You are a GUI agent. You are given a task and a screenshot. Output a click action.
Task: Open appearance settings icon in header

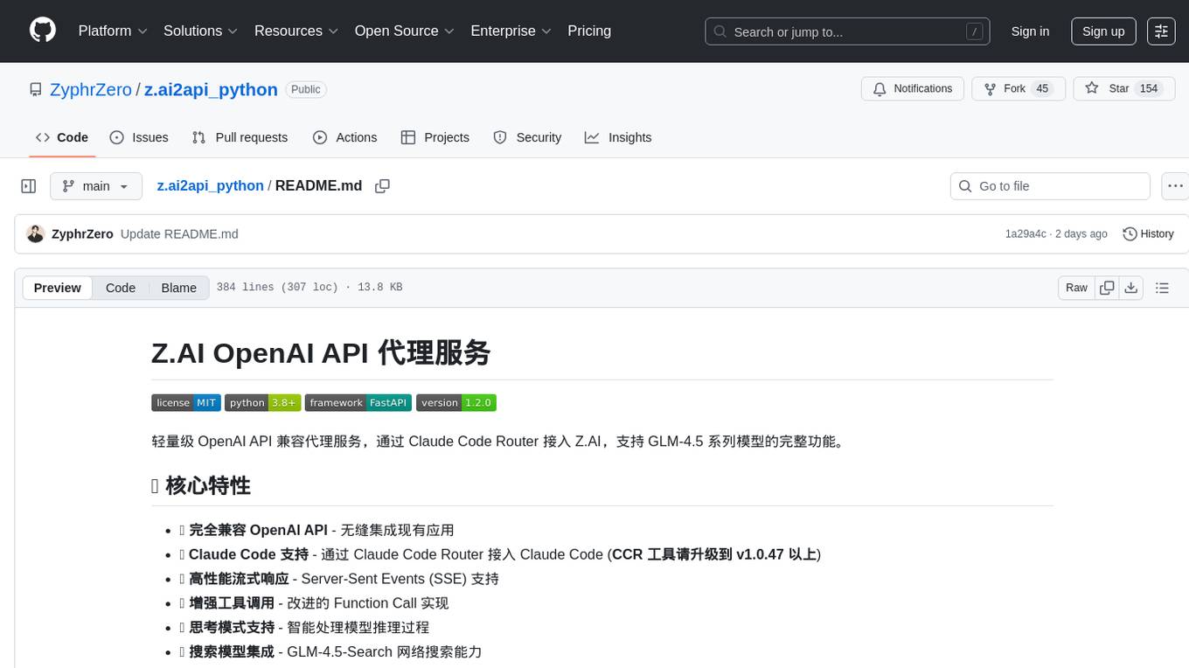point(1161,31)
